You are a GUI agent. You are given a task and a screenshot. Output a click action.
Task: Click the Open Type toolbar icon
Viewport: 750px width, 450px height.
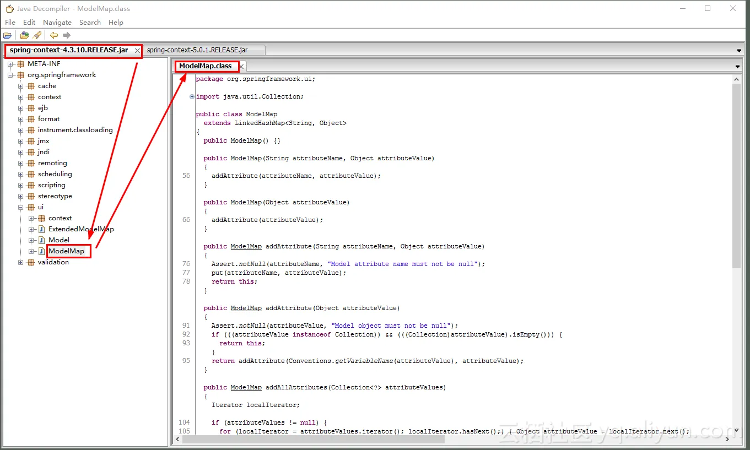[x=25, y=35]
